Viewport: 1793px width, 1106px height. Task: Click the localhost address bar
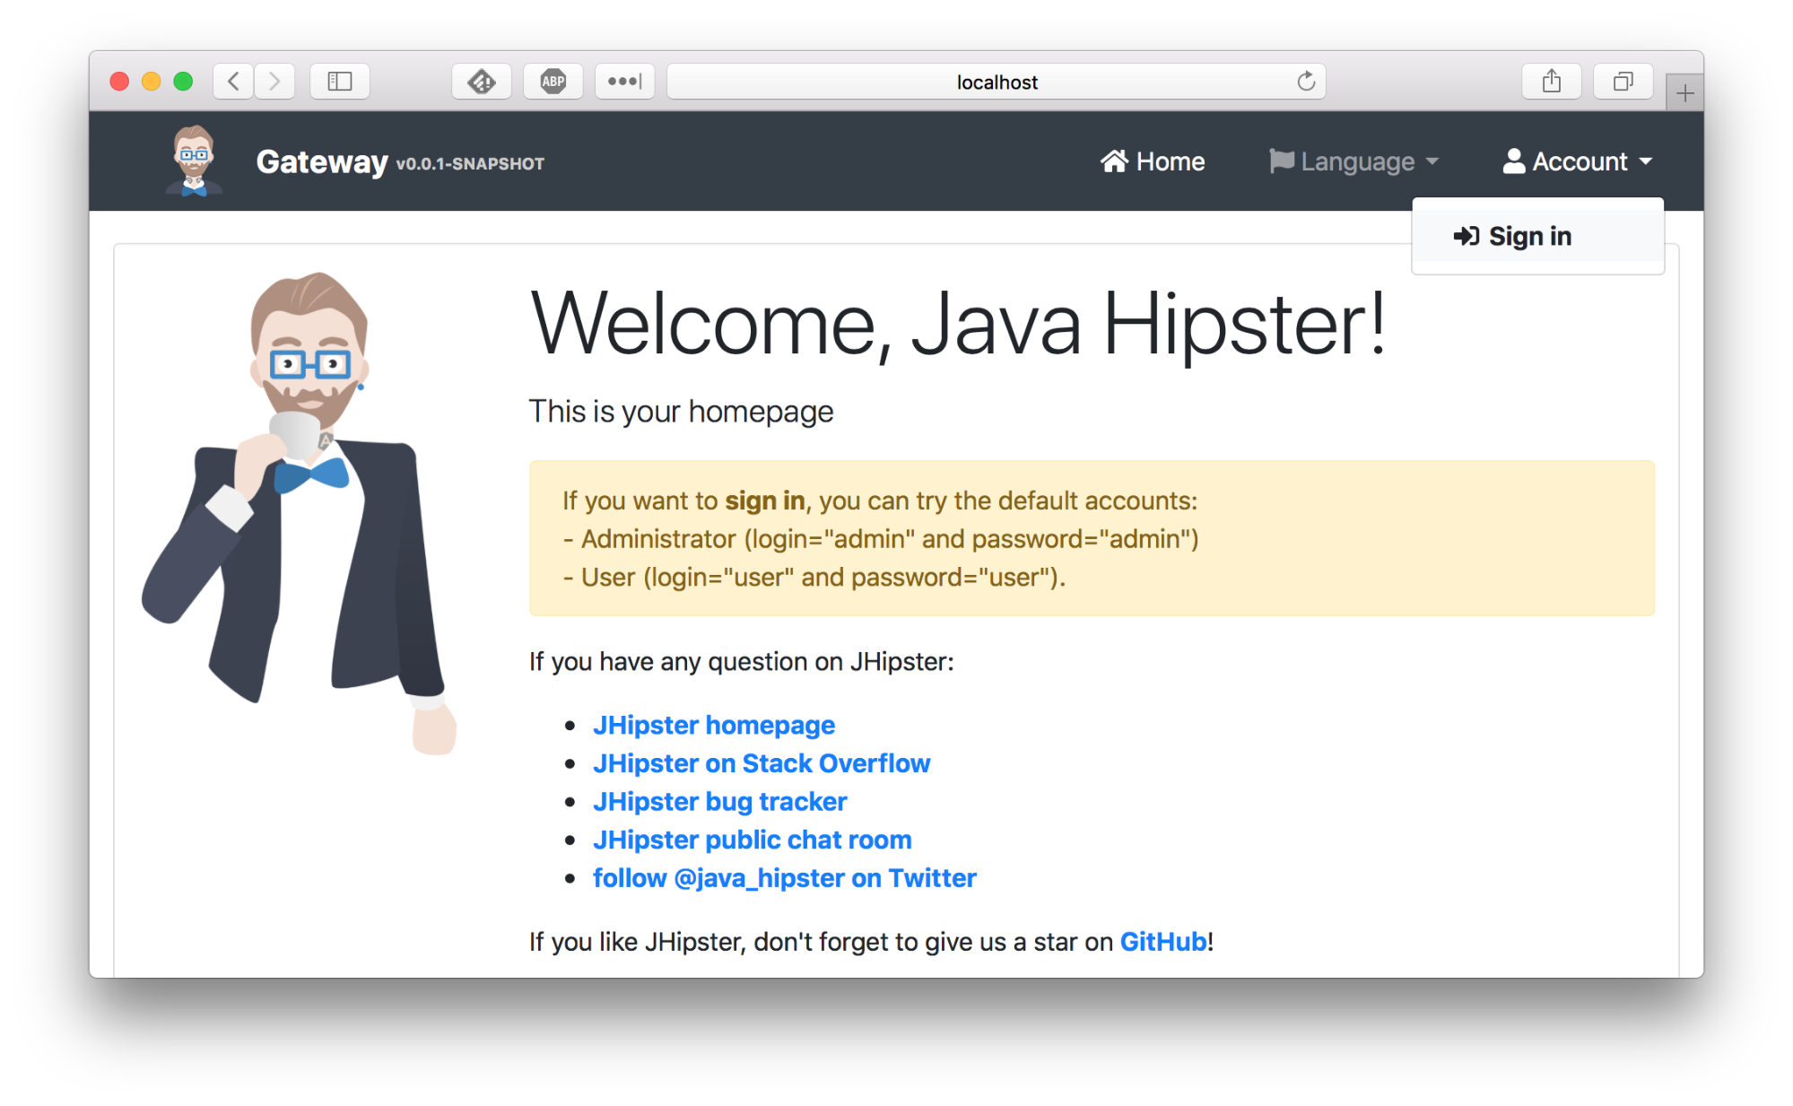(x=996, y=81)
